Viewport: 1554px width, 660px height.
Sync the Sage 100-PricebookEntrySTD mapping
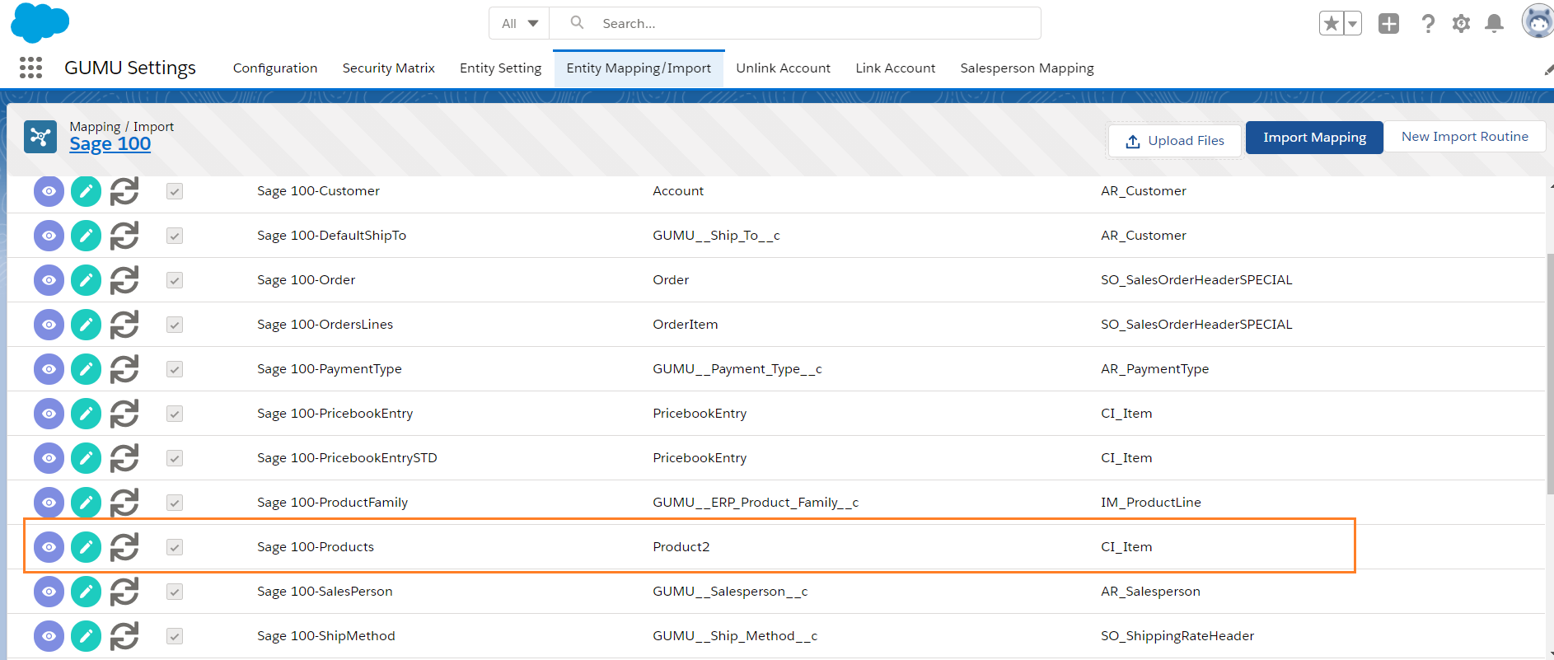(124, 458)
